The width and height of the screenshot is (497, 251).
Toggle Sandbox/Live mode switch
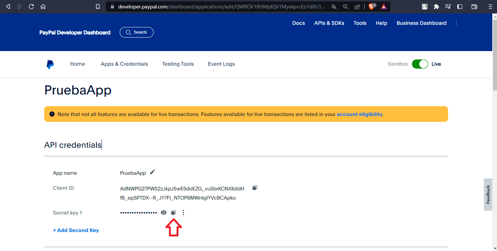(420, 64)
